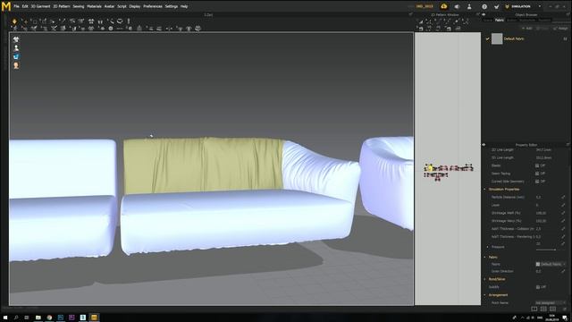572x322 pixels.
Task: Toggle the Seam Taping checkbox
Action: tap(537, 174)
